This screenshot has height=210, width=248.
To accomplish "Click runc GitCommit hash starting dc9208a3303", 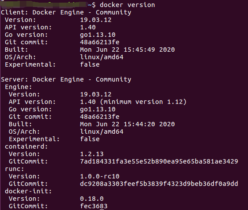I will click(x=159, y=184).
